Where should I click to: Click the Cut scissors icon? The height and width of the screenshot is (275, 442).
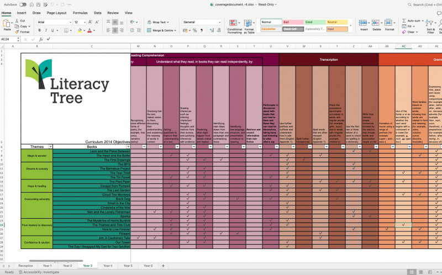click(17, 20)
